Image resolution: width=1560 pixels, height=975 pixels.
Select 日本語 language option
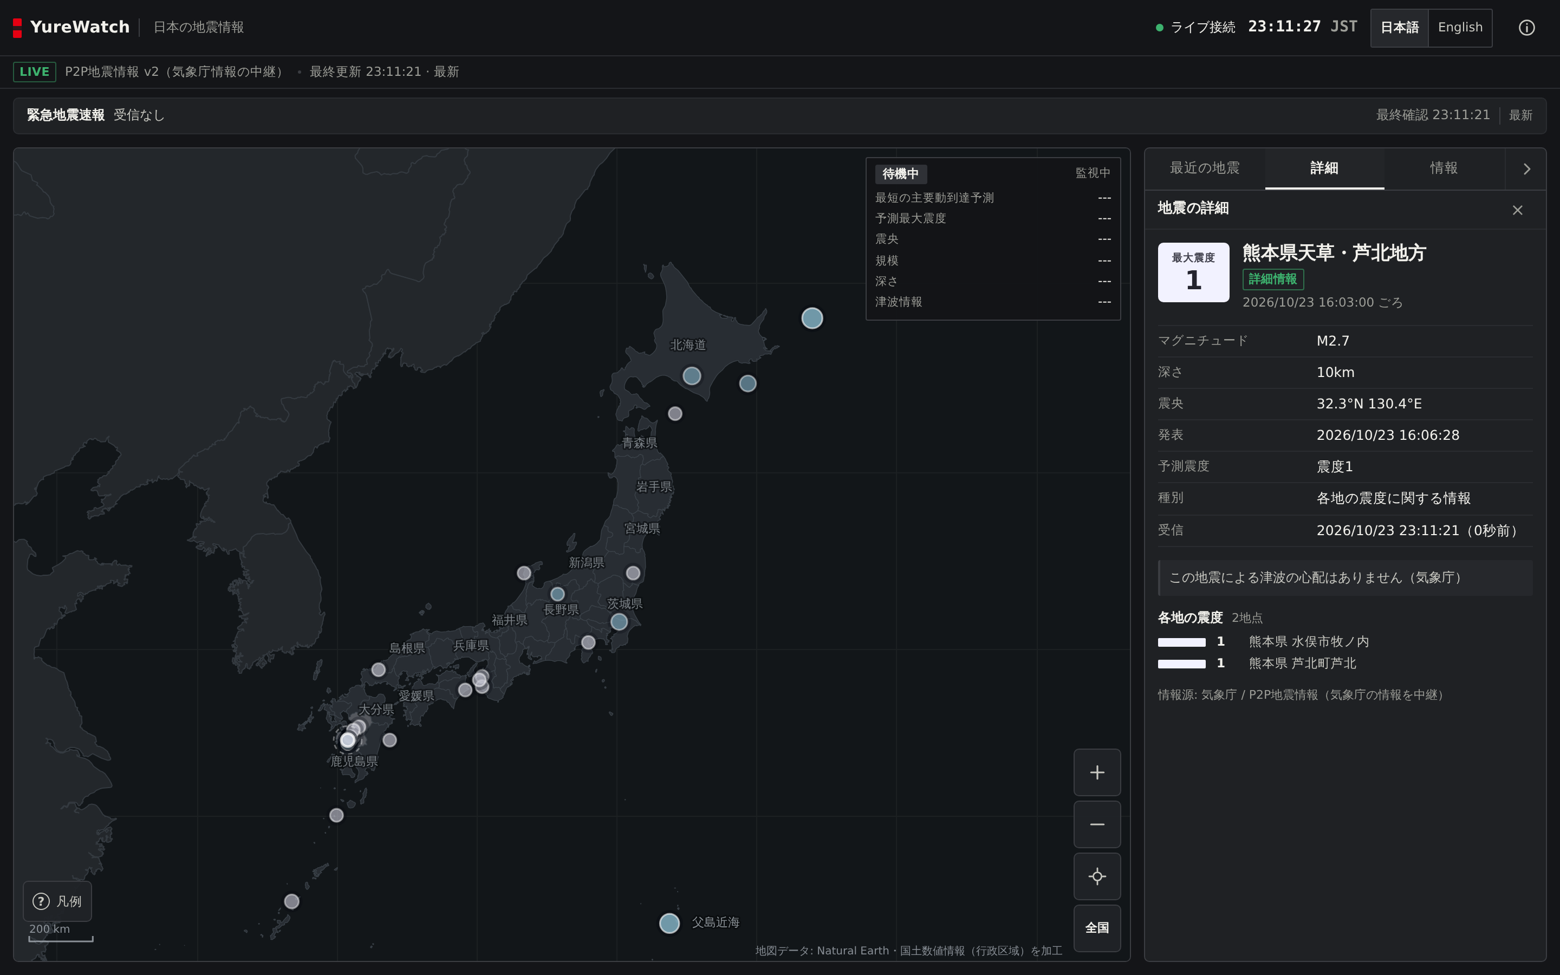point(1400,28)
